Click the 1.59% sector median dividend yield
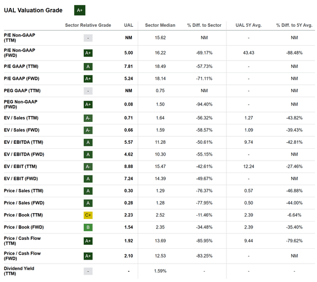This screenshot has height=282, width=317. coord(160,271)
